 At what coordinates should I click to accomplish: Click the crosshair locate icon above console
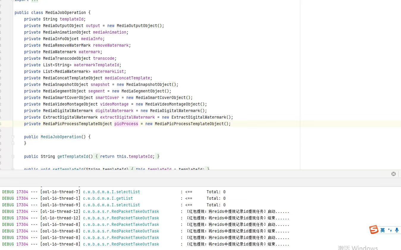pyautogui.click(x=393, y=174)
